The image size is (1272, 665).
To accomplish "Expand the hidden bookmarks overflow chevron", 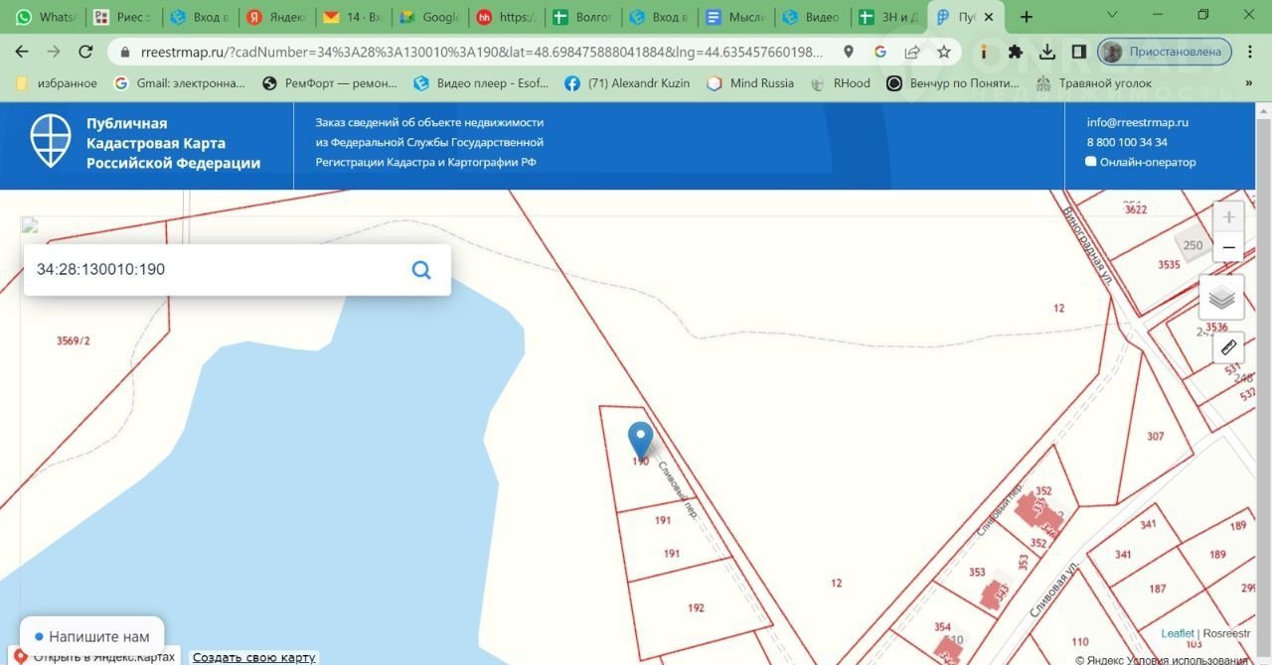I will (x=1248, y=83).
